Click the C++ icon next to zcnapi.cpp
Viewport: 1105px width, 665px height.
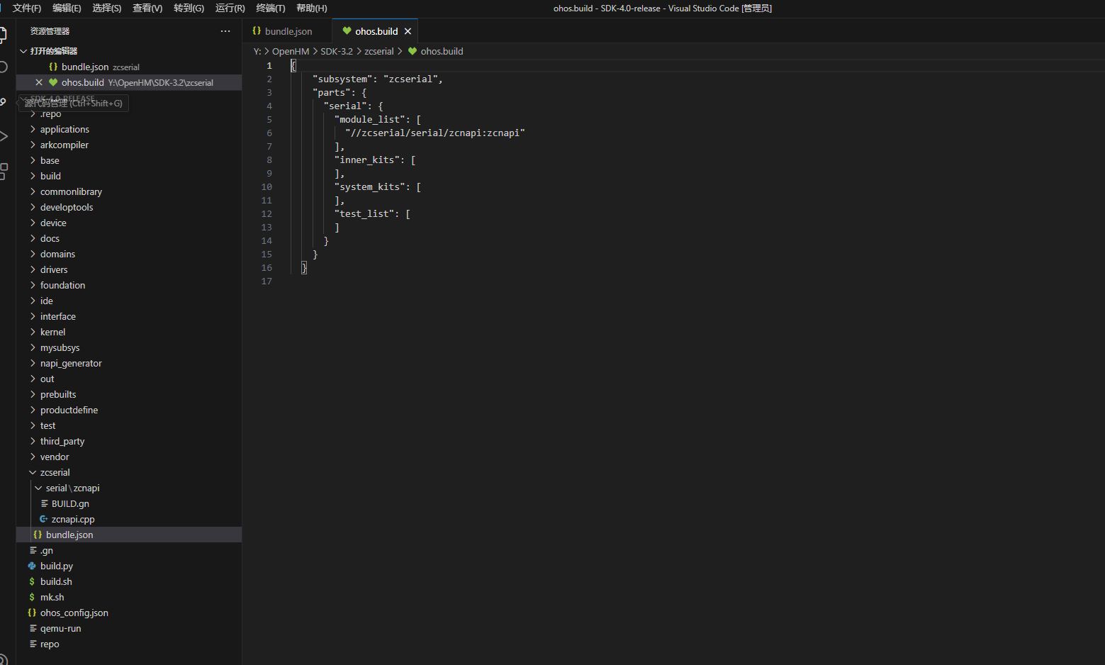[44, 519]
